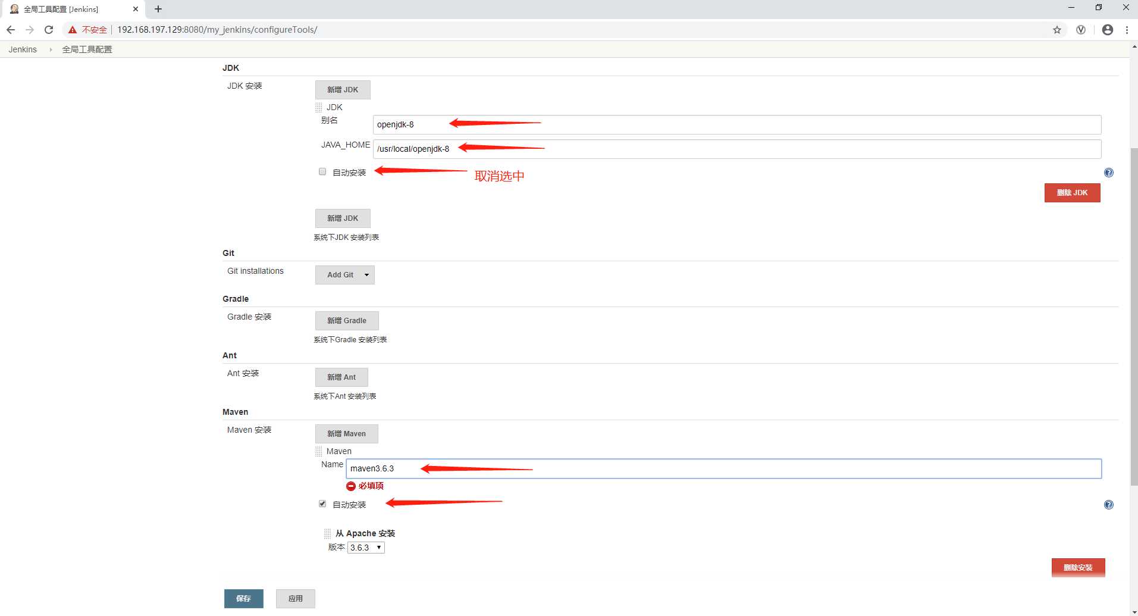Click the browser address bar URL

(217, 30)
